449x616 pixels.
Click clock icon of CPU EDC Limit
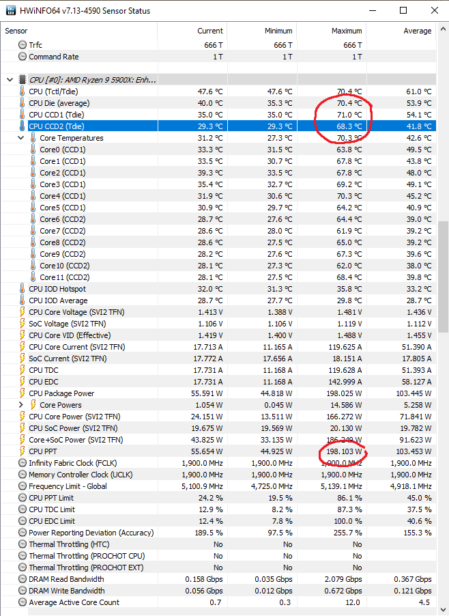(23, 521)
